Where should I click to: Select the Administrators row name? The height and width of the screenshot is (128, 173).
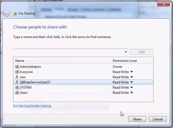(x=30, y=67)
